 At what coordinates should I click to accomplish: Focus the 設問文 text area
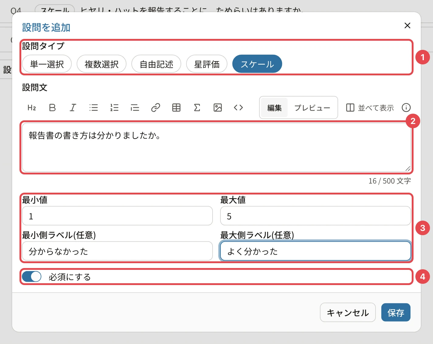216,147
